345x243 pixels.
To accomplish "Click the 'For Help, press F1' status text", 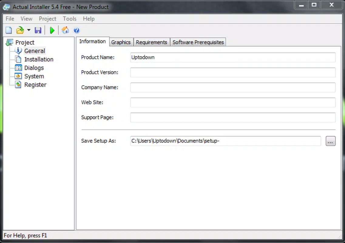I will (25, 235).
